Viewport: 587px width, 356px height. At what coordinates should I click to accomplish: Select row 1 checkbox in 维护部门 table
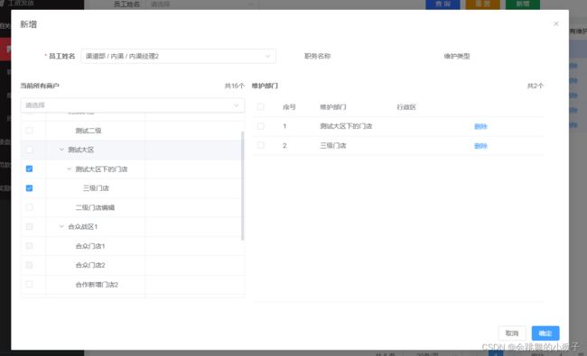click(x=261, y=126)
